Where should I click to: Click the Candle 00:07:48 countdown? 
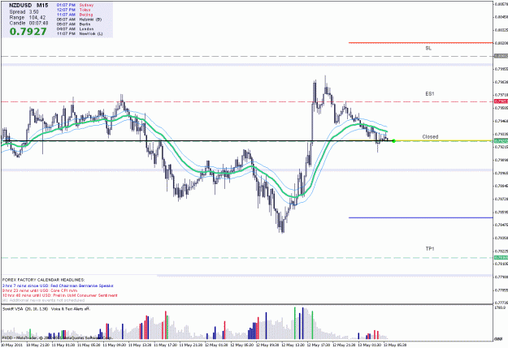(28, 23)
